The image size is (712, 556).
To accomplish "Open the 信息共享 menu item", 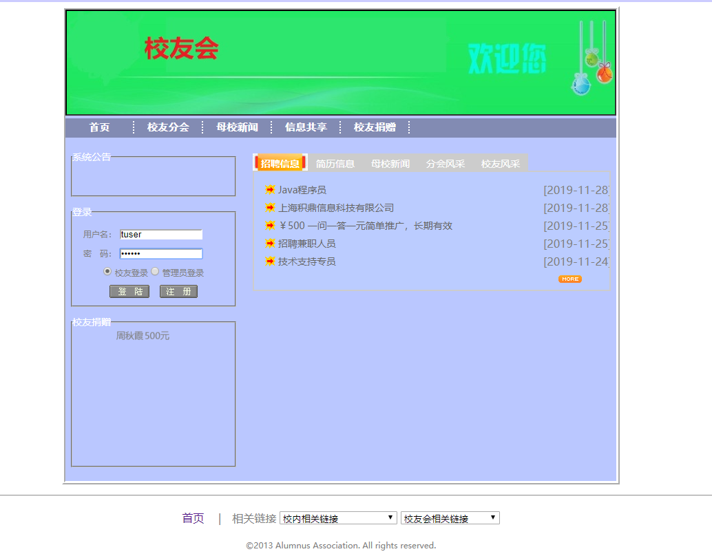I will point(306,127).
